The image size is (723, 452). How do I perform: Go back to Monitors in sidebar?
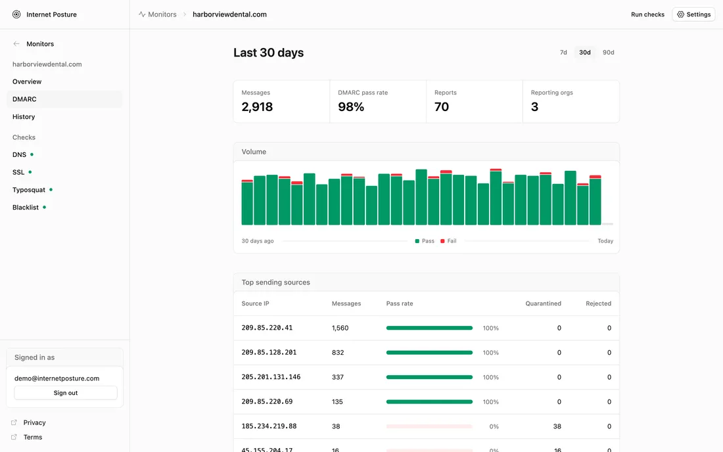coord(40,44)
